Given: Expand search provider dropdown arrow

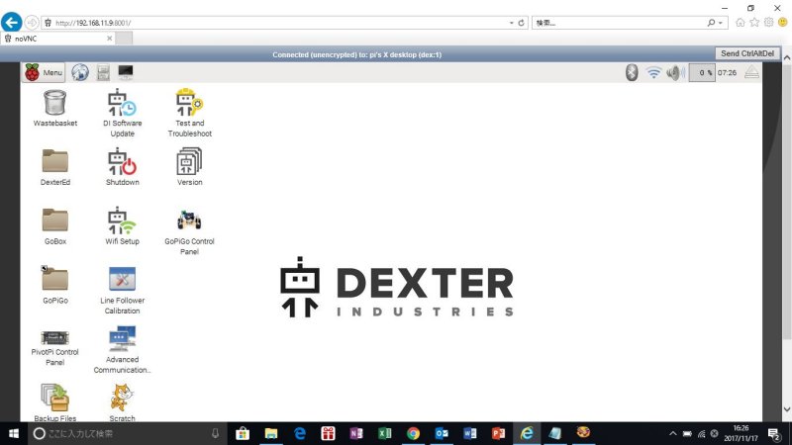Looking at the screenshot, I should (x=721, y=23).
